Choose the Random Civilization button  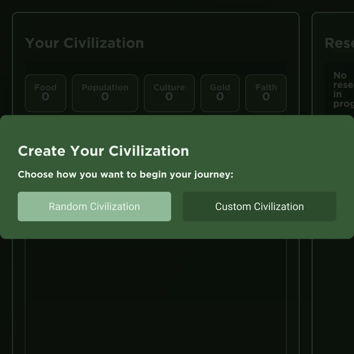point(94,206)
